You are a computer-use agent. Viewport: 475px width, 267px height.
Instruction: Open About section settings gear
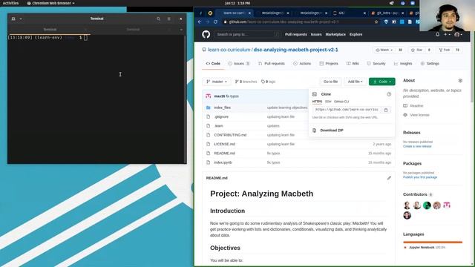pos(460,81)
